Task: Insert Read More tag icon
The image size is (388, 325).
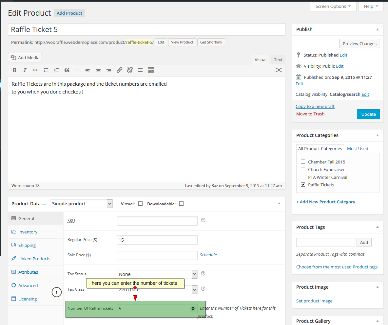Action: [140, 70]
